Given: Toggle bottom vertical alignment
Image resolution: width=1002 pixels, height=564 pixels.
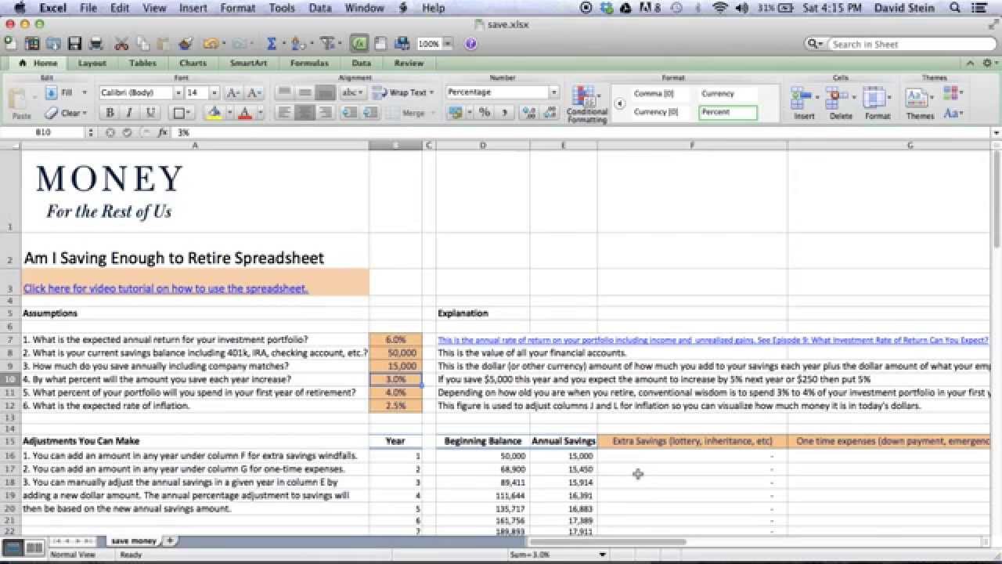Looking at the screenshot, I should point(325,92).
